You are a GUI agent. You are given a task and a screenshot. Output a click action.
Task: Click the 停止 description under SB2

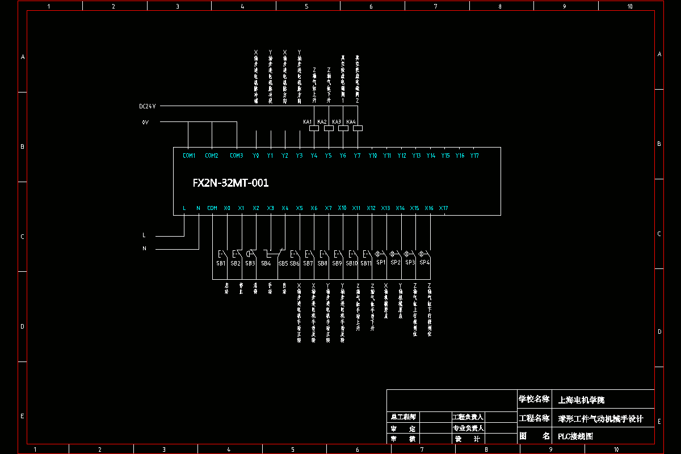click(x=241, y=288)
